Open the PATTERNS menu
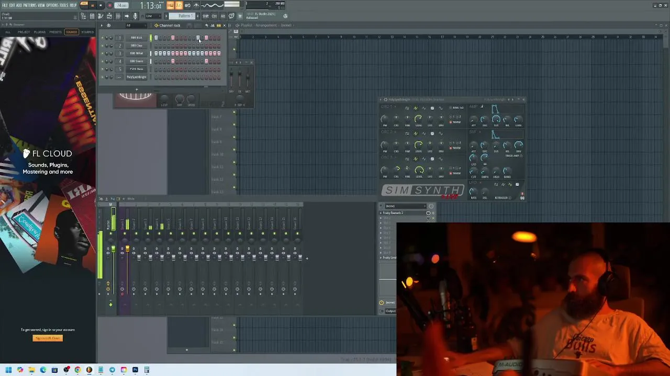Viewport: 670px width, 376px height. tap(29, 5)
